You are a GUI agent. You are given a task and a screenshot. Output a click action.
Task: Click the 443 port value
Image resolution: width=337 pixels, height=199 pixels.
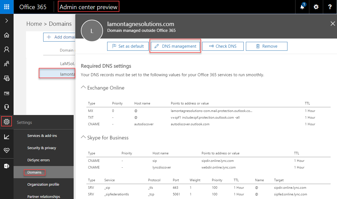(x=176, y=188)
